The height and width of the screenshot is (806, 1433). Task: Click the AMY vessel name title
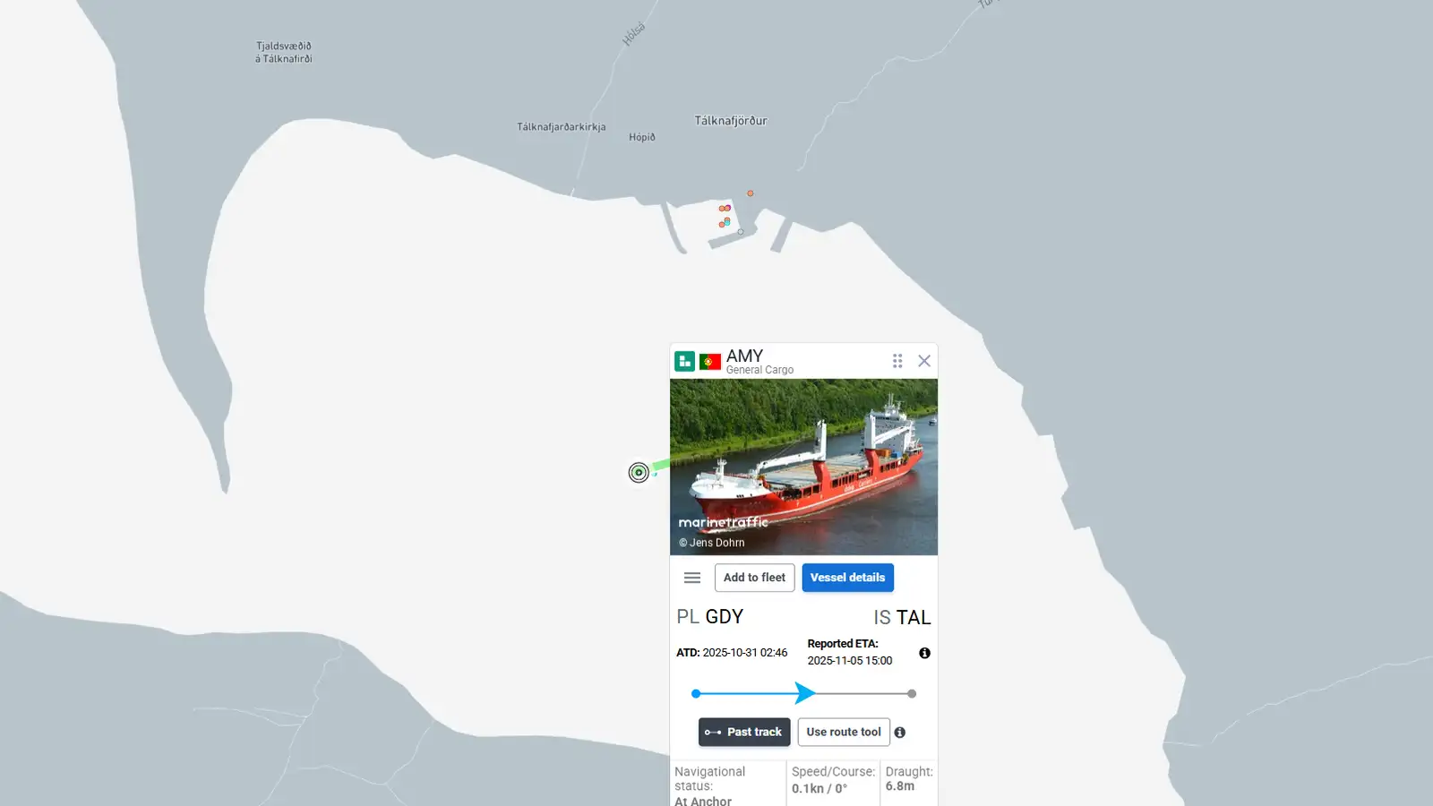click(744, 356)
